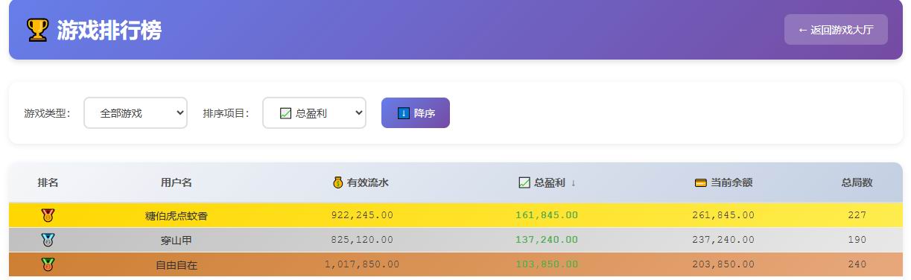Viewport: 911px width, 280px height.
Task: Select username 自由自在
Action: [x=177, y=265]
